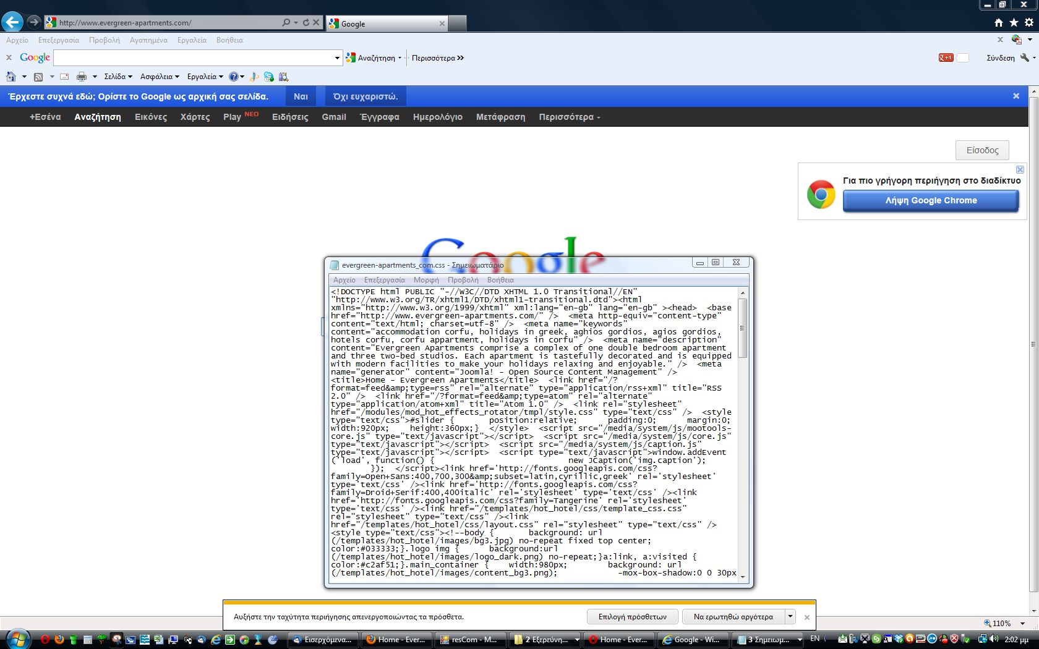Click Όχι ευχαριστώ on the homepage prompt

point(366,96)
